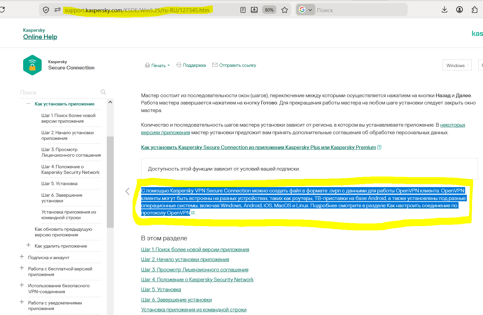Open the Windows platform dropdown

(x=457, y=65)
